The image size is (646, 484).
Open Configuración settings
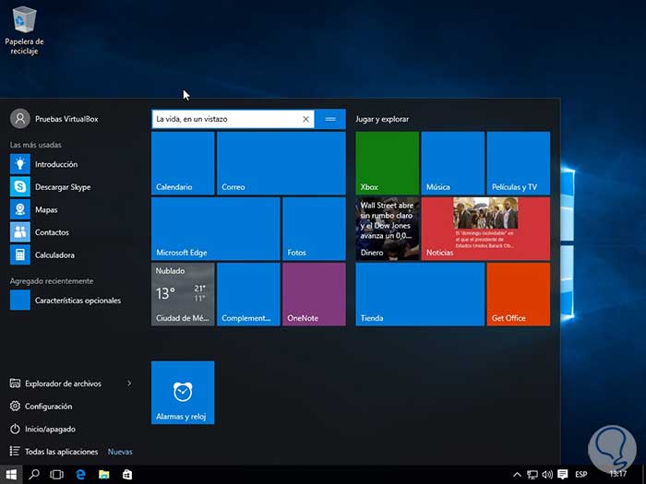click(48, 407)
